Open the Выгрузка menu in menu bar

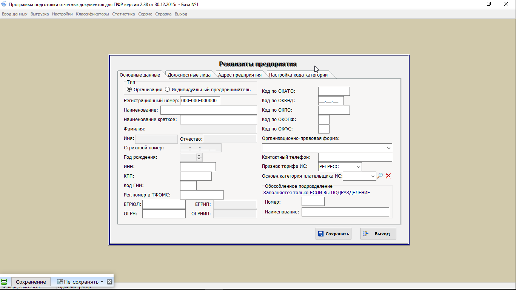pyautogui.click(x=40, y=14)
